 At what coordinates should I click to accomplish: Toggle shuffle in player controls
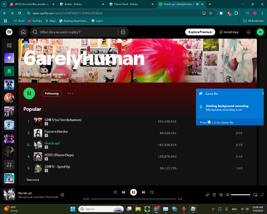pyautogui.click(x=115, y=192)
